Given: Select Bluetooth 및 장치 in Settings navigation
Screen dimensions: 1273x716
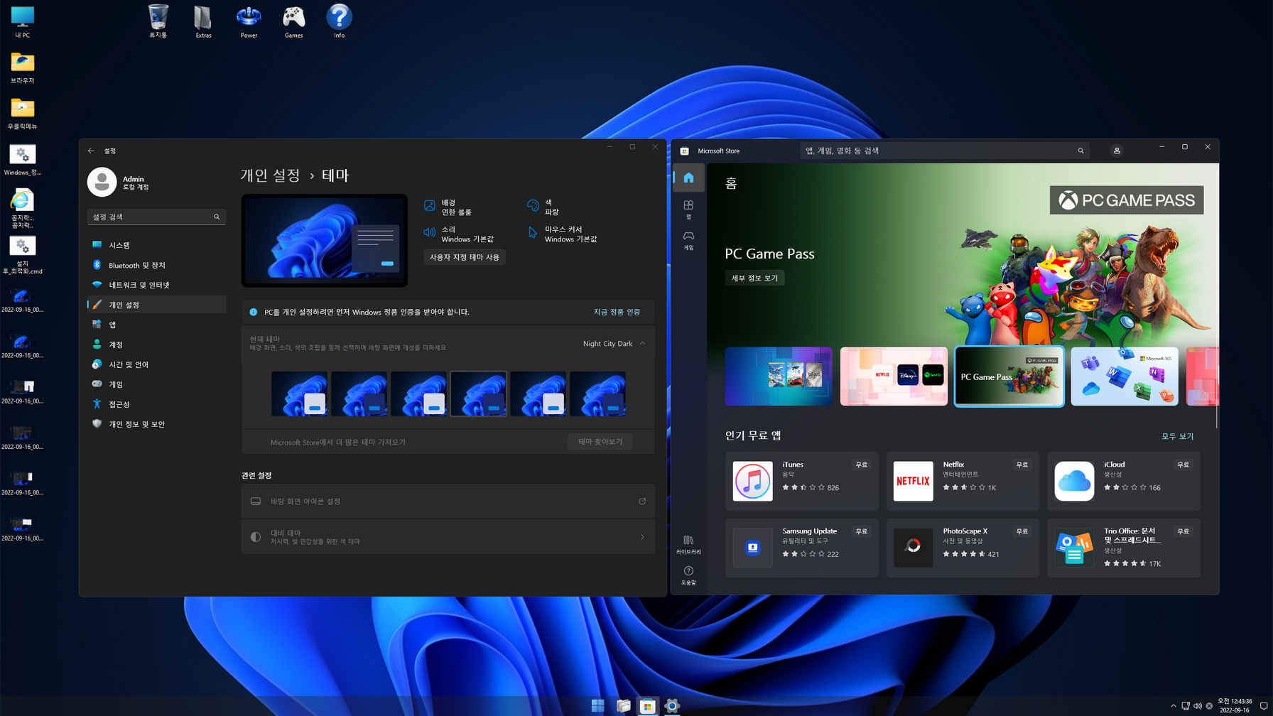Looking at the screenshot, I should click(156, 265).
